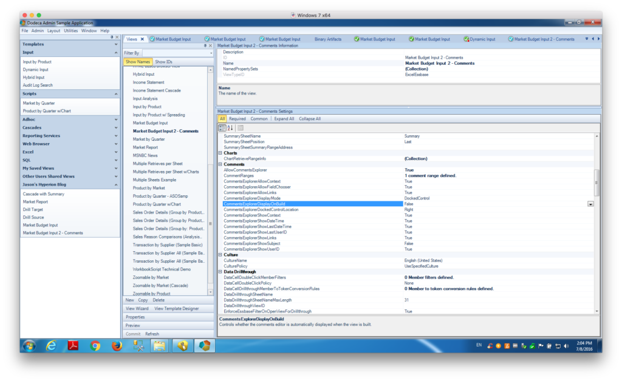Switch to the Binary Artifacts tab
This screenshot has width=622, height=381.
click(327, 38)
